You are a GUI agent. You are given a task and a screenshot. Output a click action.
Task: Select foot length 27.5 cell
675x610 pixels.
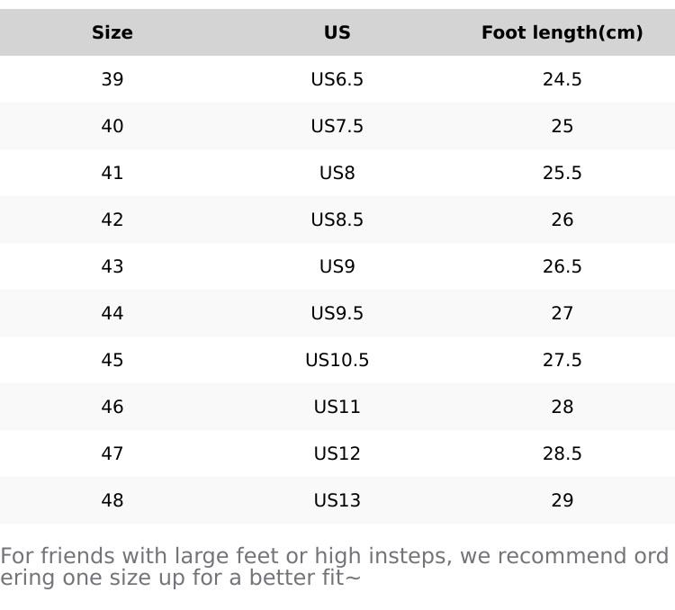[x=562, y=361]
